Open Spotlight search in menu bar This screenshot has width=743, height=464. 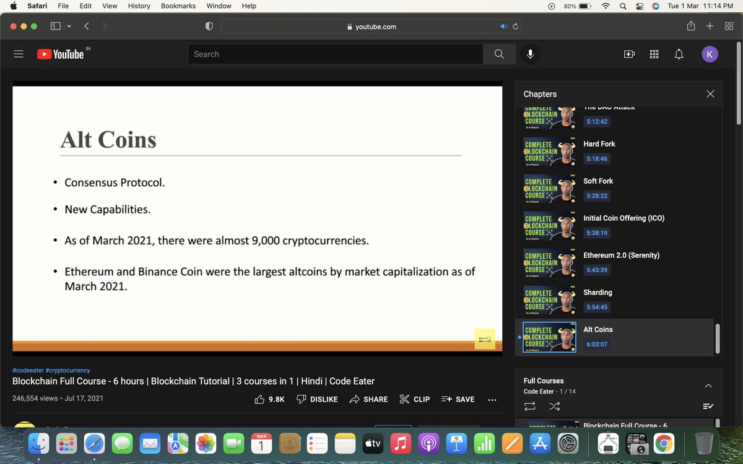623,6
